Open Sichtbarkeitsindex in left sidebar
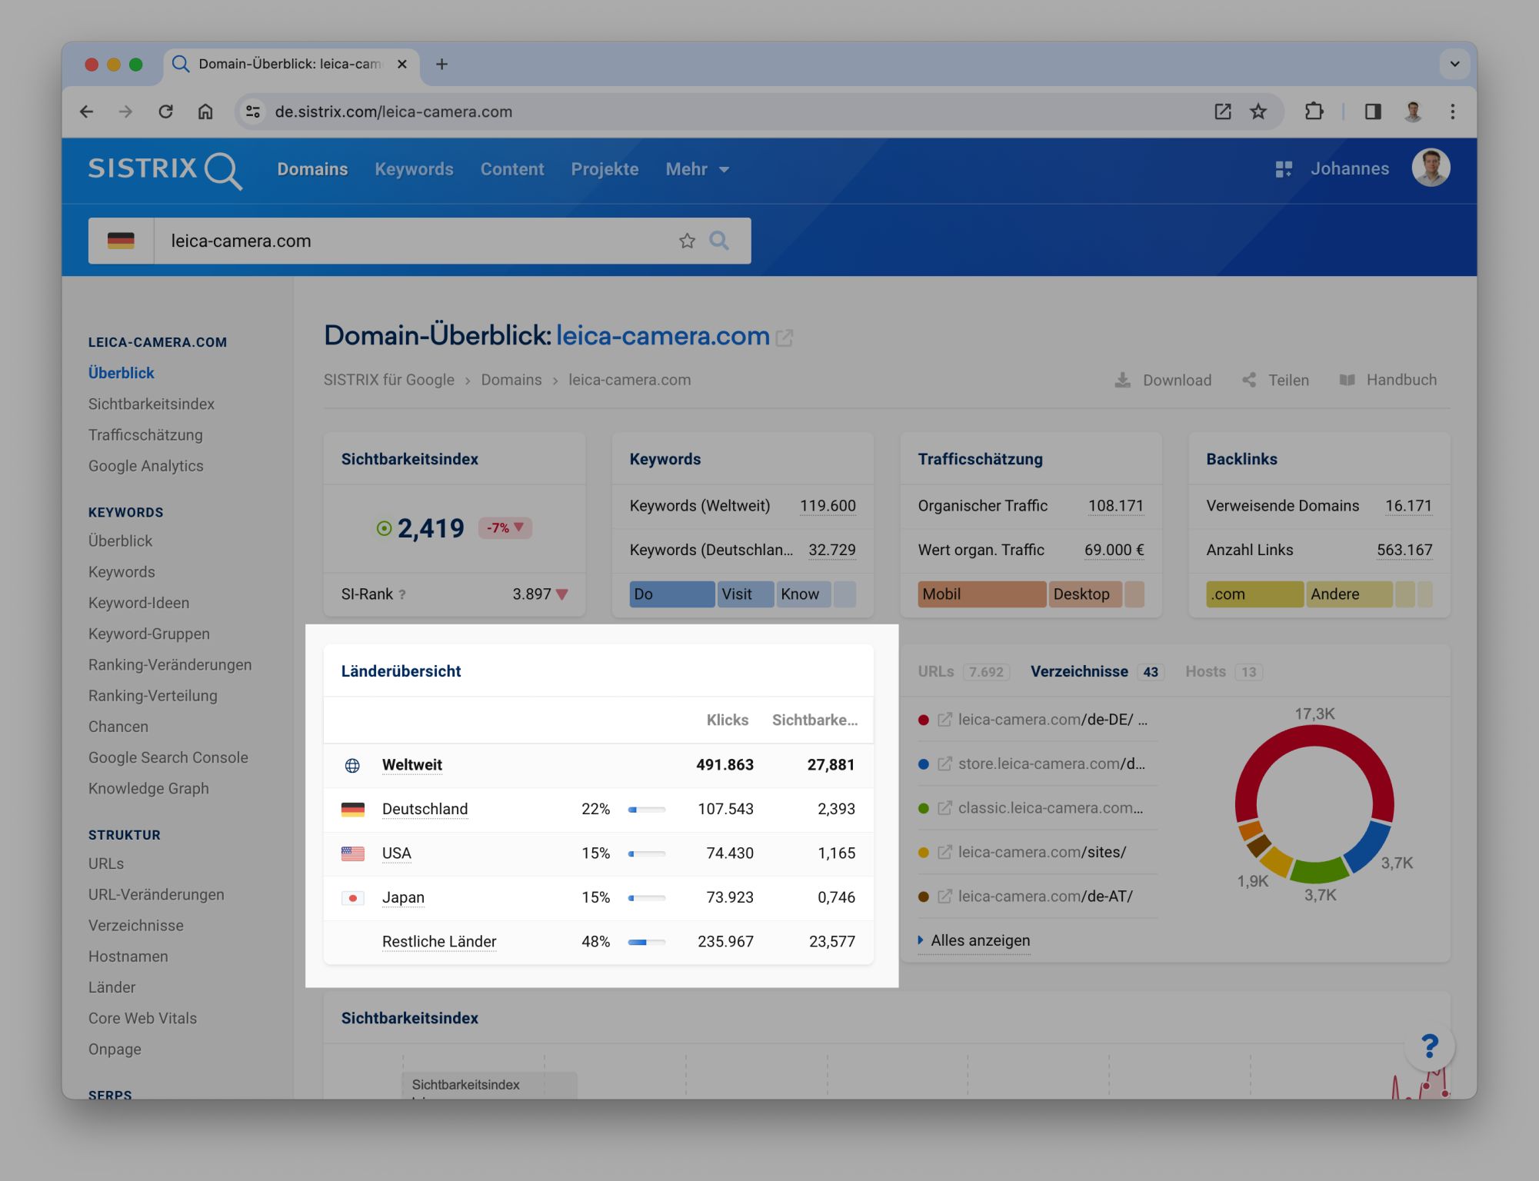The image size is (1539, 1181). click(151, 404)
